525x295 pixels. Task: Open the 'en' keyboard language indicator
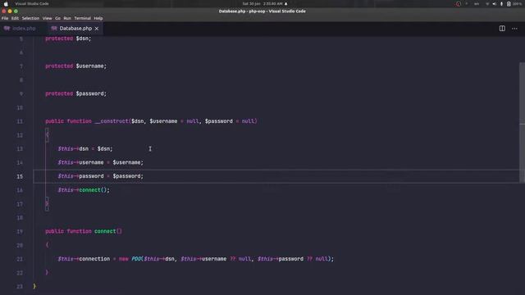tap(477, 4)
